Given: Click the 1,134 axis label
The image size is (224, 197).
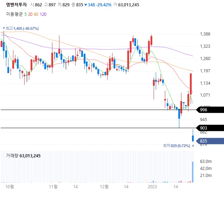Looking at the screenshot, I should [x=205, y=83].
